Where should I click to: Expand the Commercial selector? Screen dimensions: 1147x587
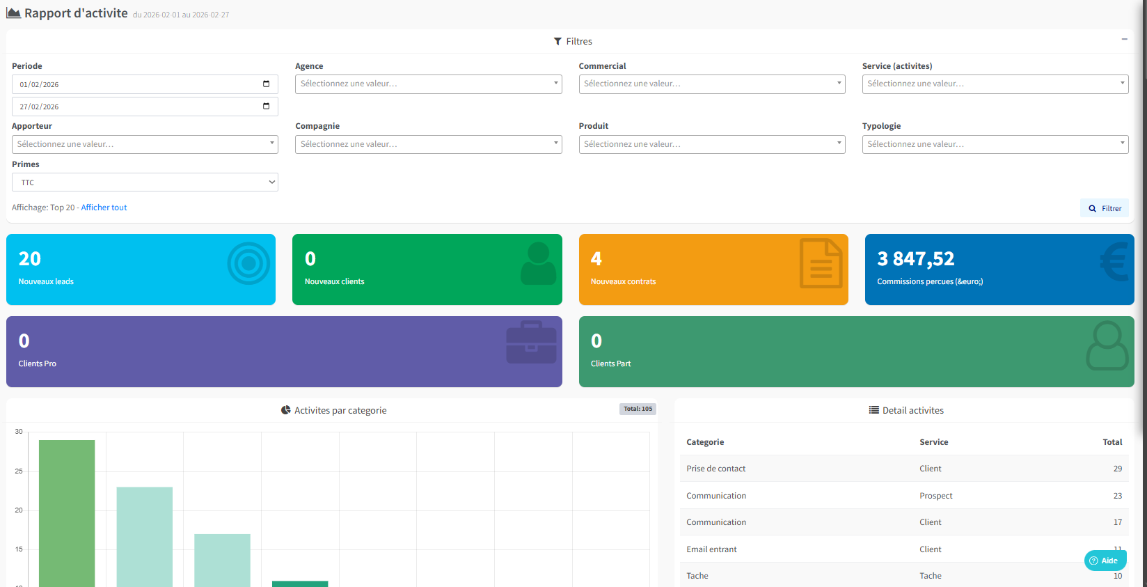[x=711, y=84]
